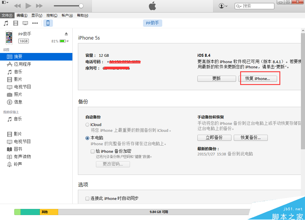Image resolution: width=305 pixels, height=220 pixels.
Task: Enable 连接此 iPhone 时自动同步 checkbox
Action: [x=87, y=198]
